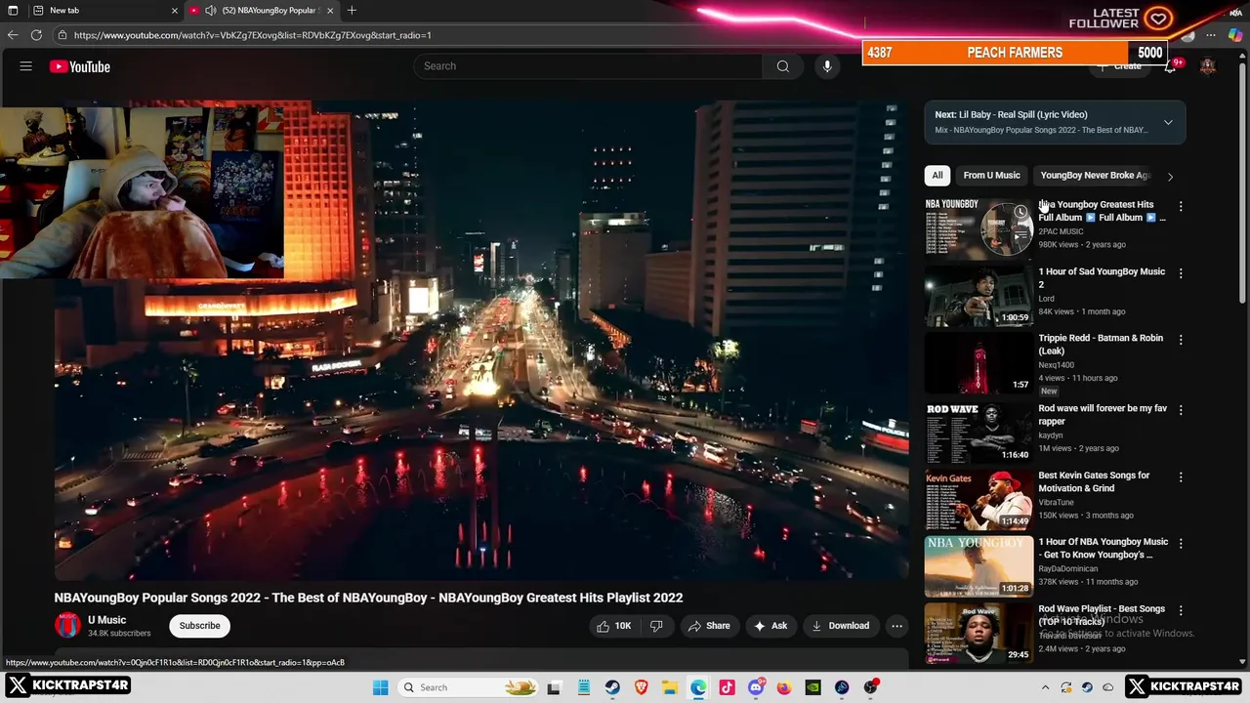Open U Music channel avatar
Image resolution: width=1250 pixels, height=703 pixels.
(67, 626)
